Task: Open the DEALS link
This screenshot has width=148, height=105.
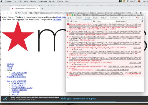Action: (10, 66)
